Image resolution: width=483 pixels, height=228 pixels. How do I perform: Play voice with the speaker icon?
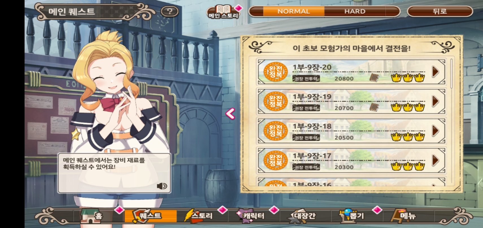[x=162, y=186]
